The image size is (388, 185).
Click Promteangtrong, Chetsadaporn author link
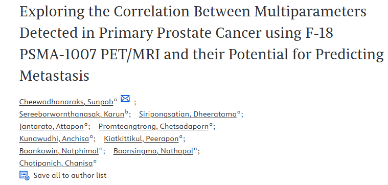pos(154,126)
